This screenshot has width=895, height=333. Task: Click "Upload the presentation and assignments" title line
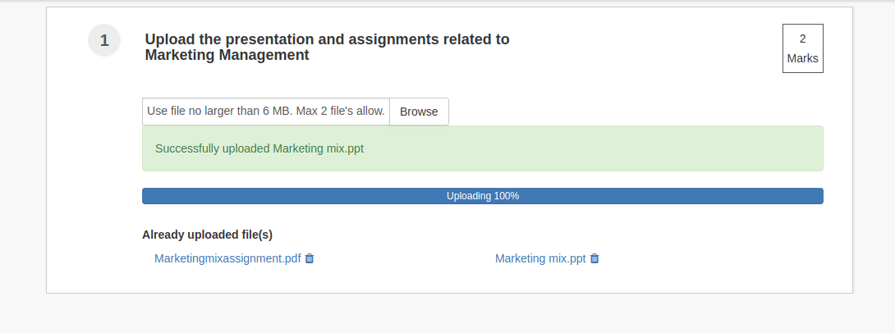coord(327,39)
